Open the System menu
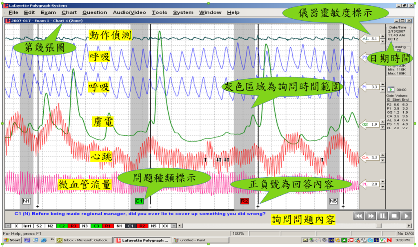This screenshot has width=418, height=247. coord(183,12)
